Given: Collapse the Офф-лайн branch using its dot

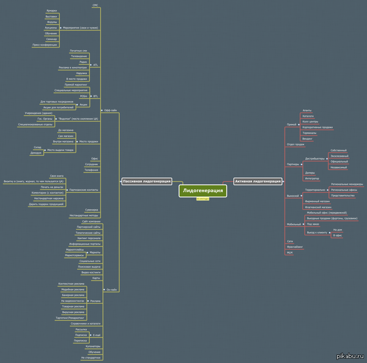Looking at the screenshot, I should click(102, 111).
